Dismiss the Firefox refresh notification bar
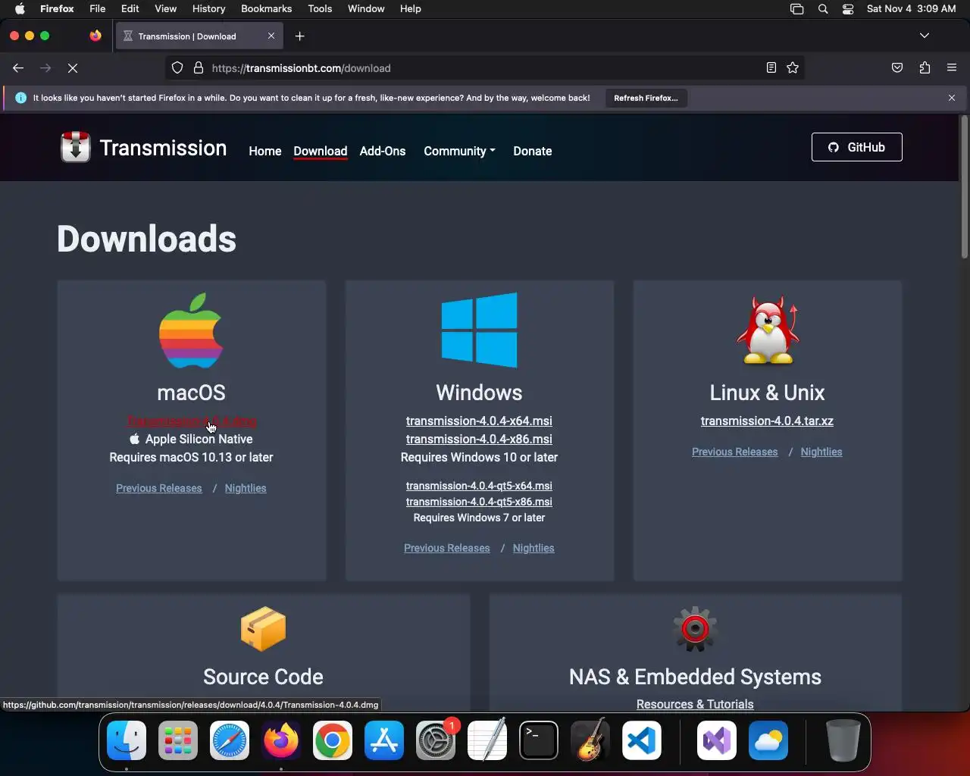This screenshot has height=776, width=970. [952, 98]
